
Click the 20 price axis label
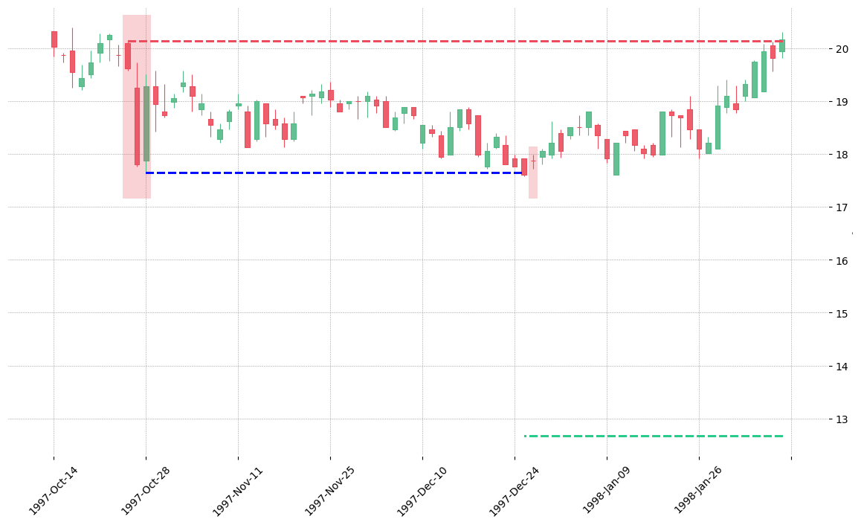842,49
